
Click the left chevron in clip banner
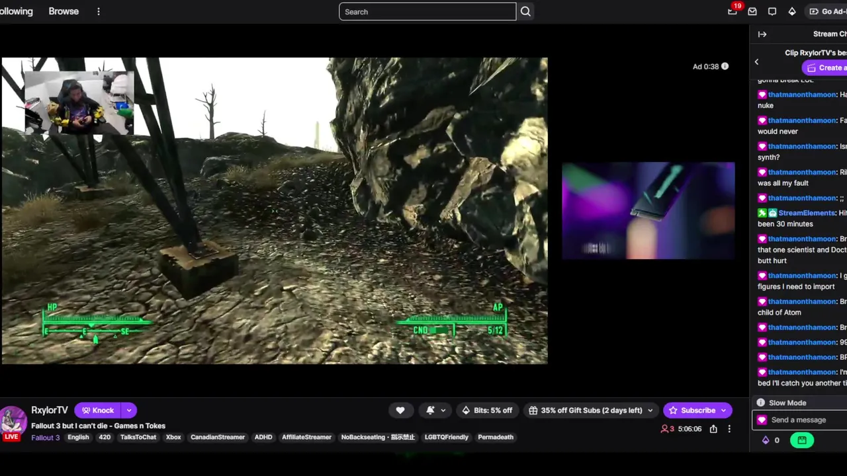756,61
